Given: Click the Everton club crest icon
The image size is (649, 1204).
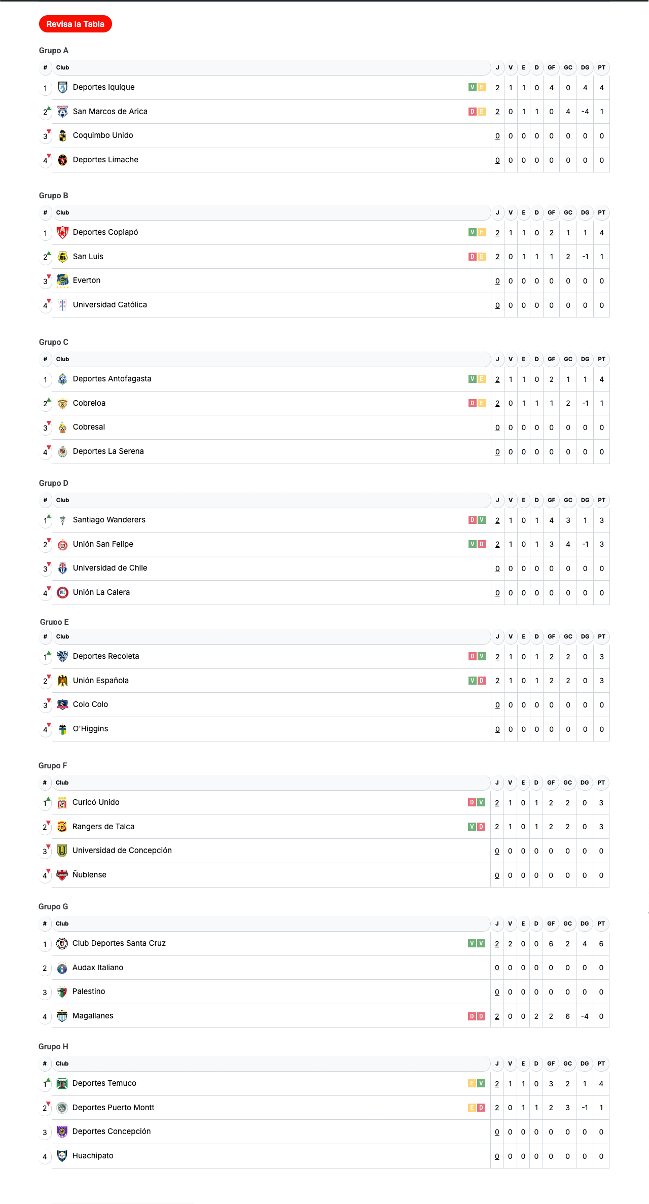Looking at the screenshot, I should 62,280.
